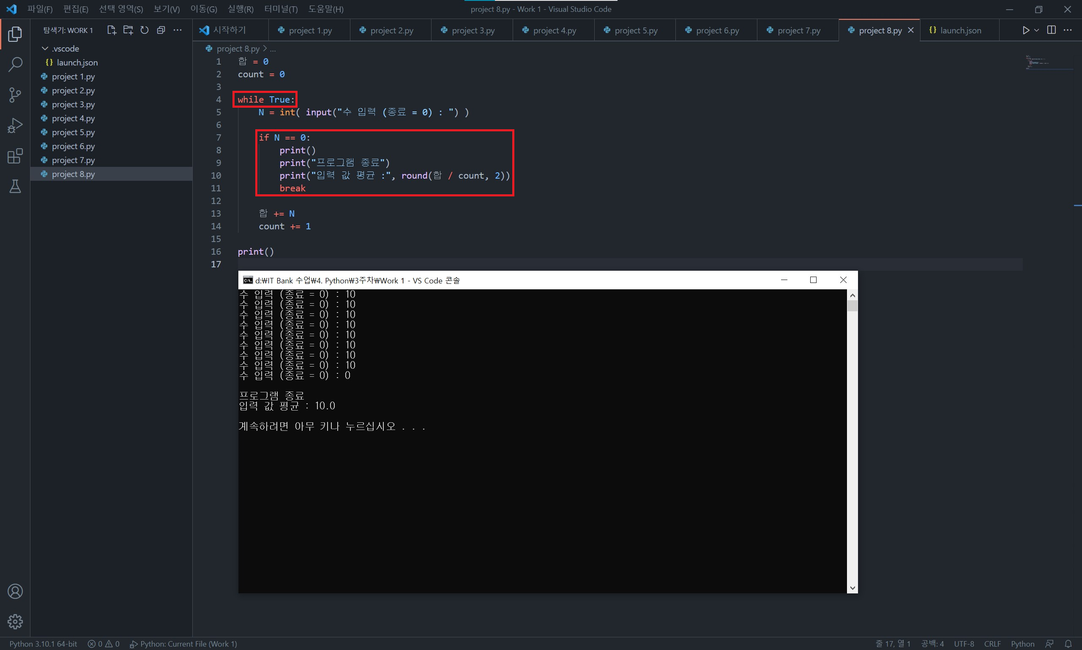Toggle the Explorer view icon

tap(15, 34)
